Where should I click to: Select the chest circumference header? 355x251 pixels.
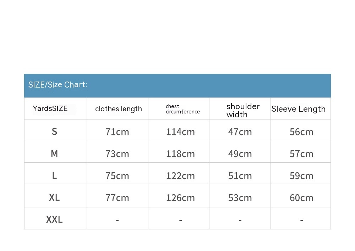point(182,109)
